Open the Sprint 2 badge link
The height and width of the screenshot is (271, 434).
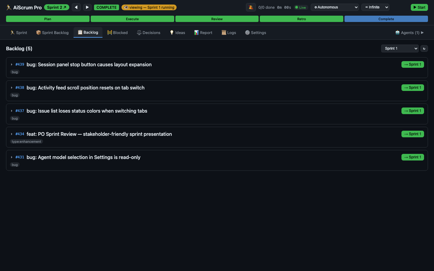coord(56,7)
